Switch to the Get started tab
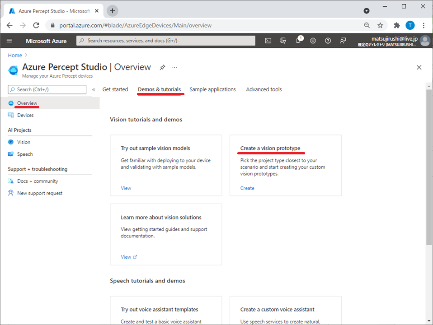This screenshot has width=433, height=325. coord(115,89)
